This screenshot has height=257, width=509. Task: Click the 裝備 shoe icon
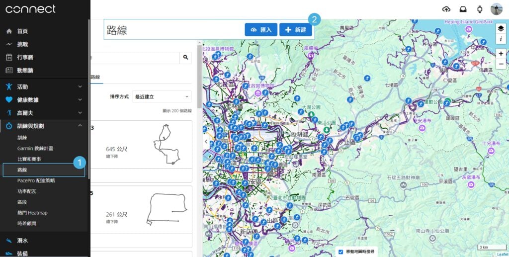[x=9, y=254]
